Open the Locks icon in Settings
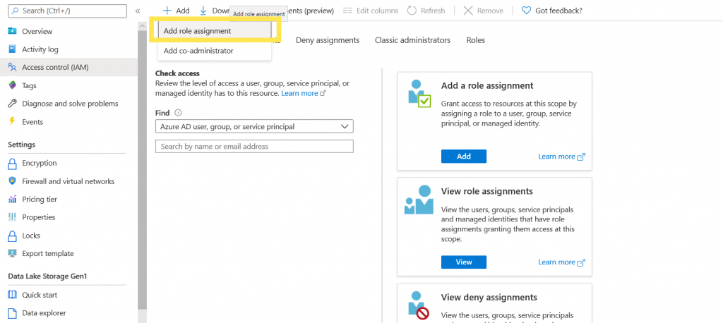This screenshot has height=323, width=723. pos(13,236)
